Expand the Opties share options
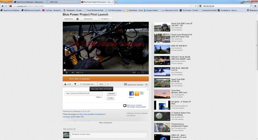Viewport: 258px width, 140px height. [99, 97]
